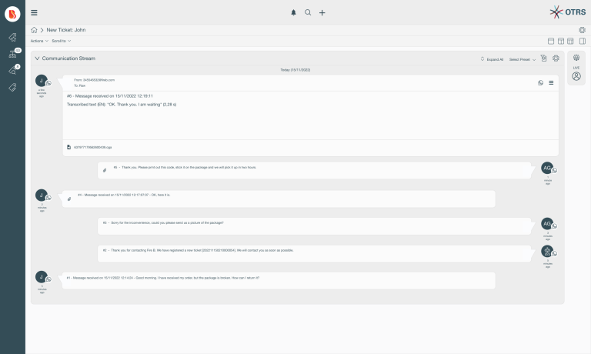Viewport: 591px width, 354px height.
Task: Toggle Expand All articles
Action: (492, 58)
